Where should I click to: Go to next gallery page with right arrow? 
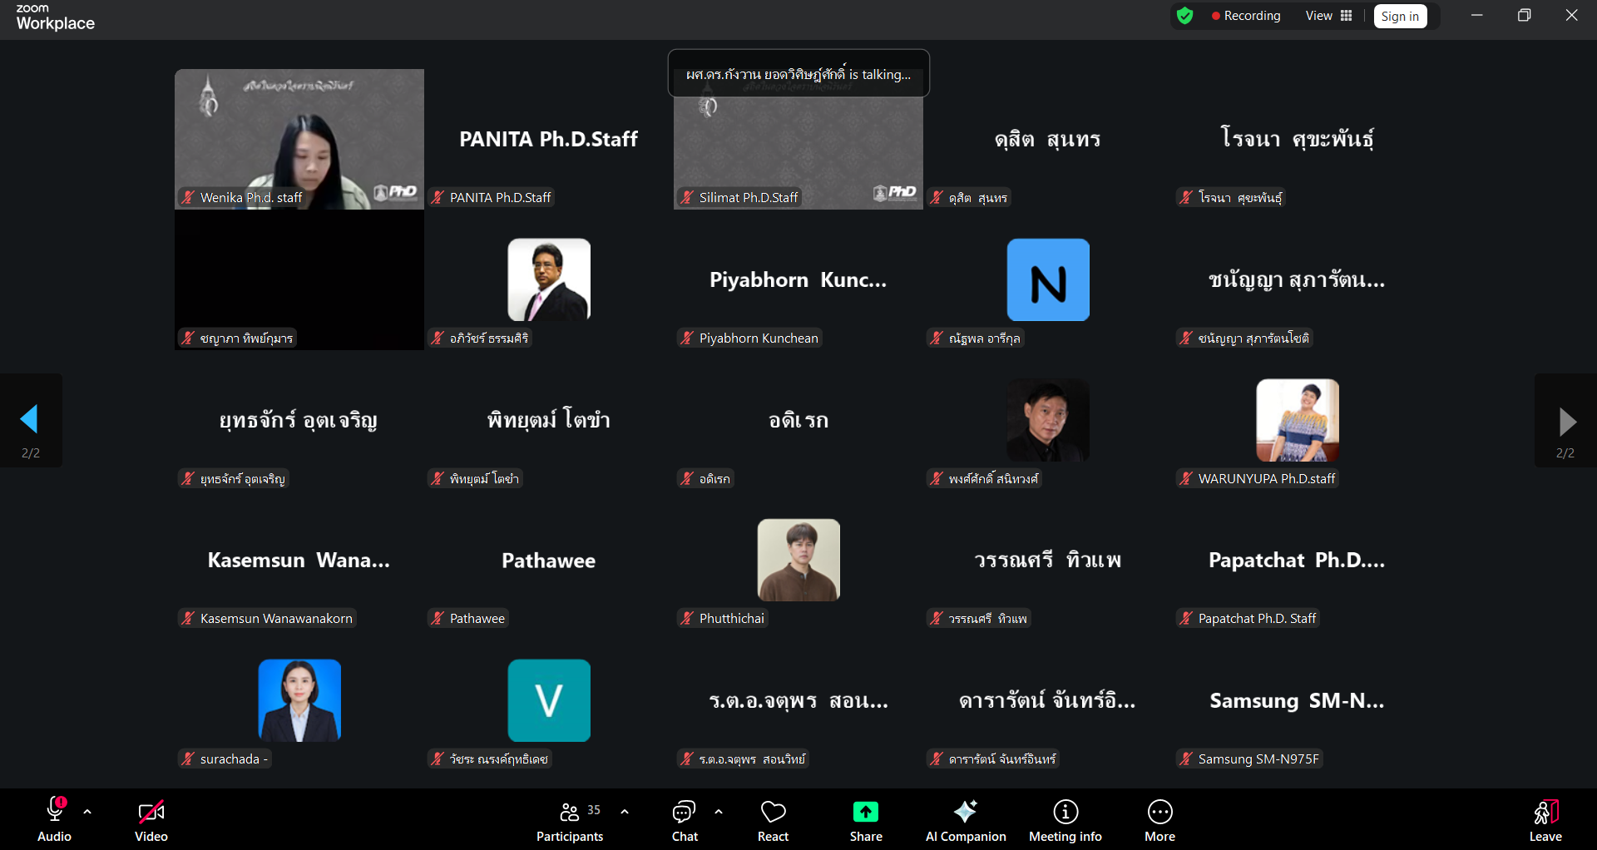[x=1566, y=422]
